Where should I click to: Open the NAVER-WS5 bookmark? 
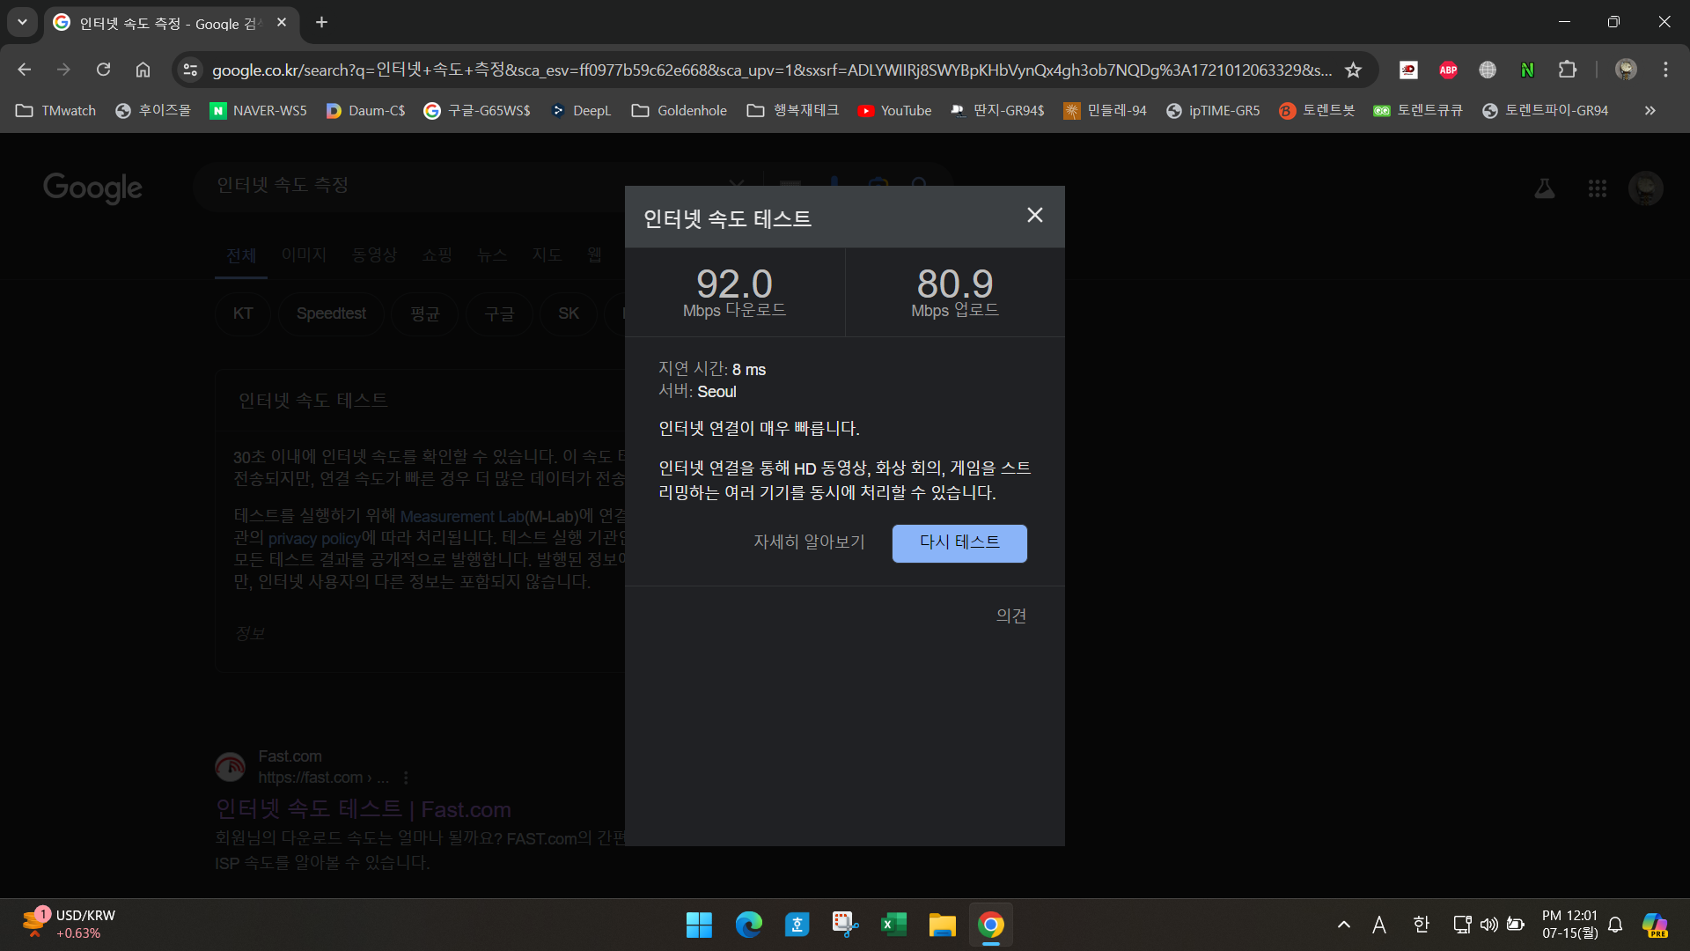click(x=259, y=110)
